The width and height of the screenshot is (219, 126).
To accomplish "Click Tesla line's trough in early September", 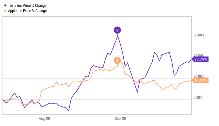I will (137, 92).
